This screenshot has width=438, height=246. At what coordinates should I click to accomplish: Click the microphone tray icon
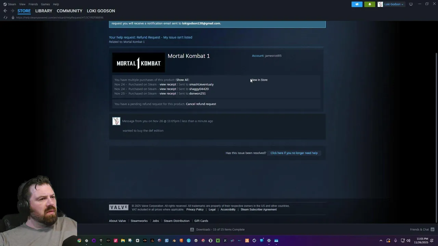[396, 241]
